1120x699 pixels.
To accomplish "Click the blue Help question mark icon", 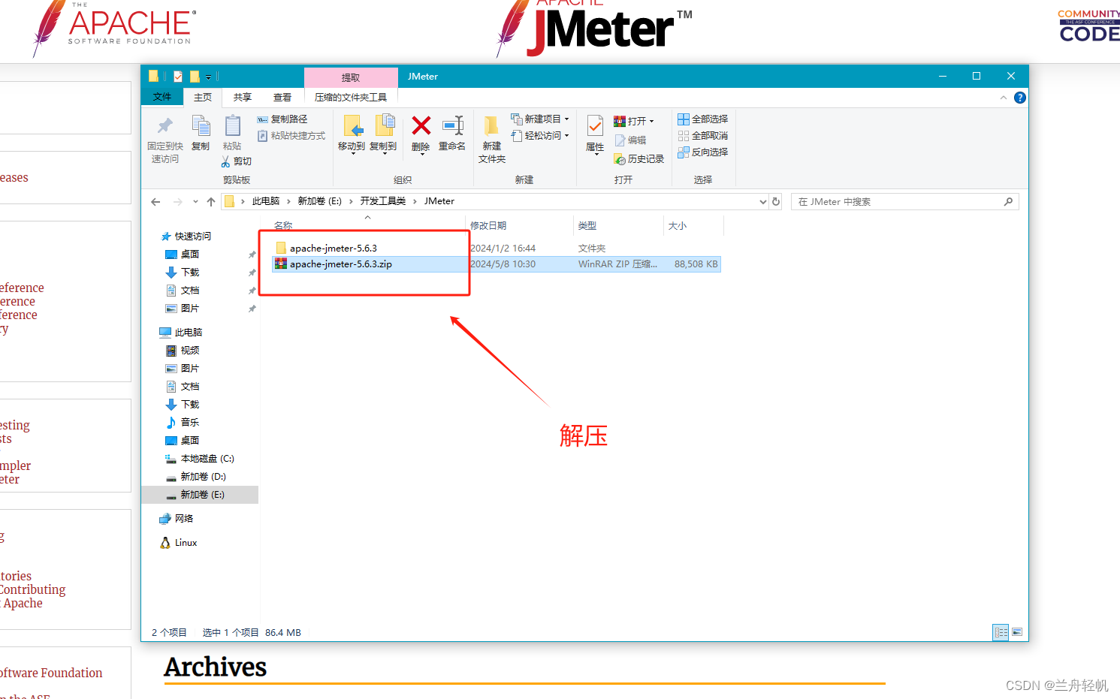I will (x=1019, y=98).
